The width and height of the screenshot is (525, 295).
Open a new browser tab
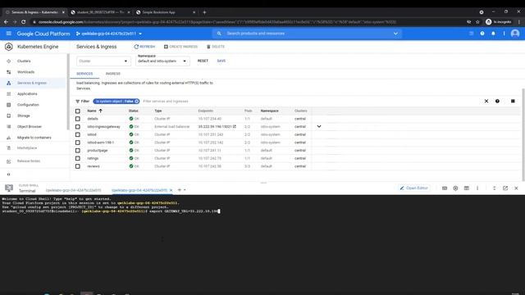pos(204,12)
